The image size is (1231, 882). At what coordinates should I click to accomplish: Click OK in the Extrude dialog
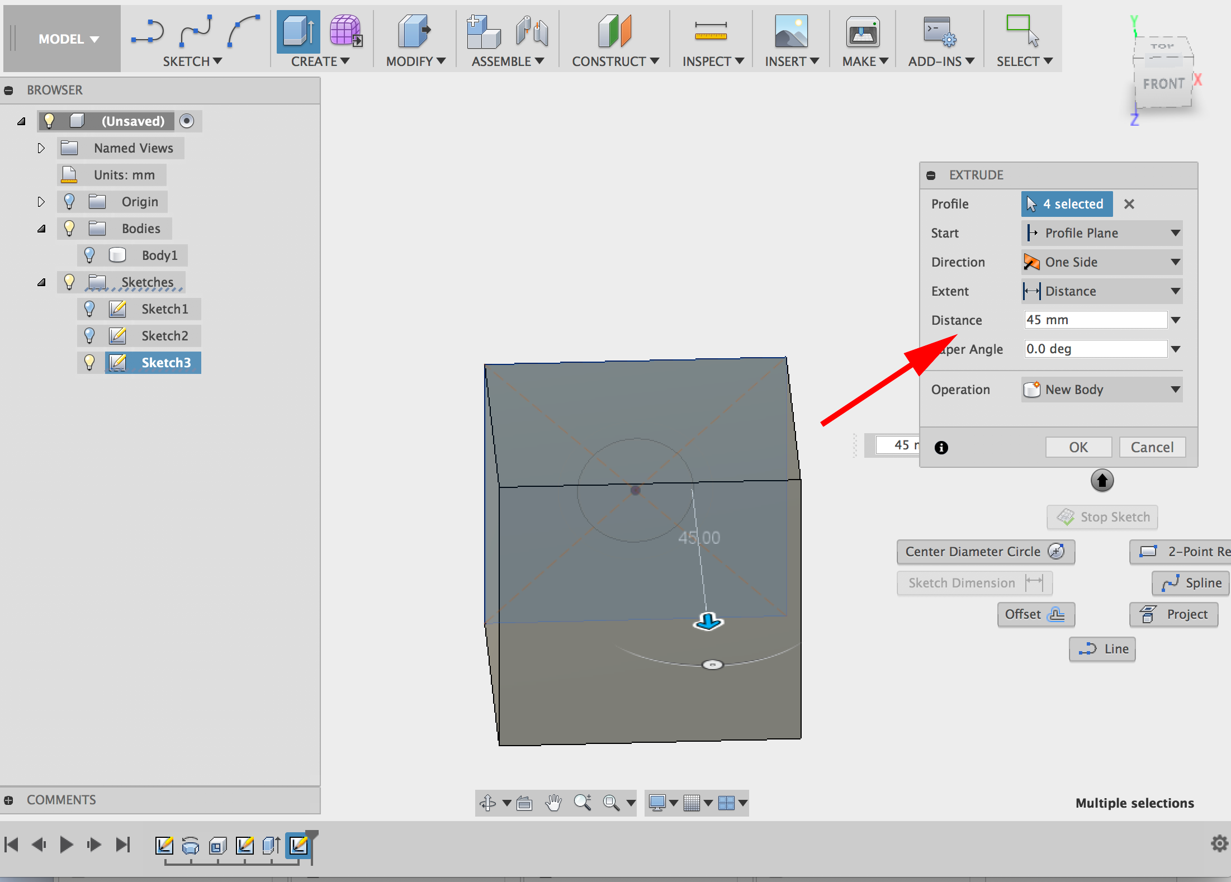pos(1078,447)
